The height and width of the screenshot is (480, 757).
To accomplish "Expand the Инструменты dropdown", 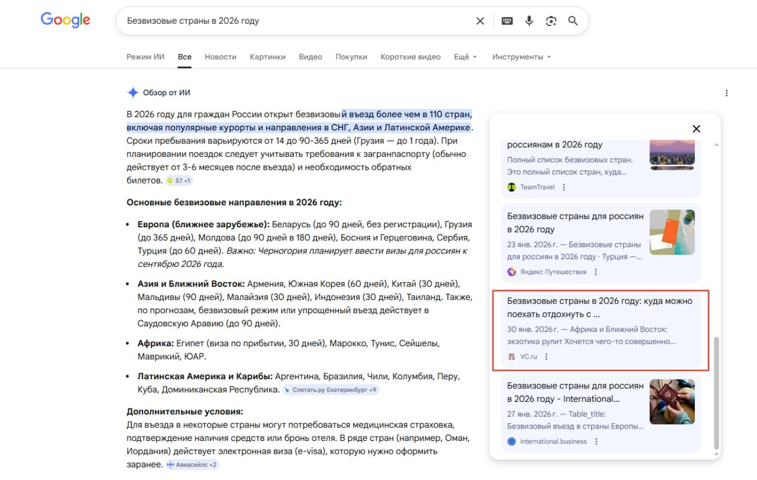I will tap(521, 57).
